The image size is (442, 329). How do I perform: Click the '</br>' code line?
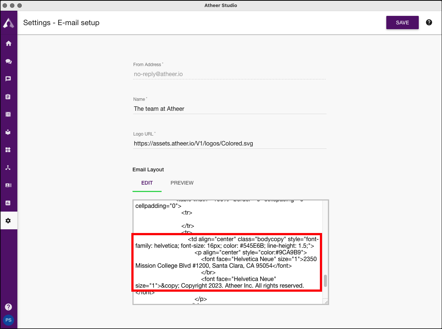click(208, 272)
